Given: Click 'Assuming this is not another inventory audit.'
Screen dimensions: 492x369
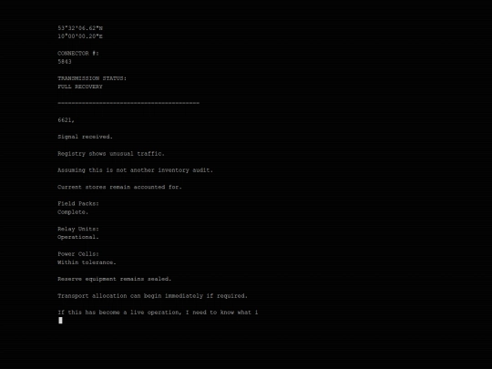Looking at the screenshot, I should [135, 170].
